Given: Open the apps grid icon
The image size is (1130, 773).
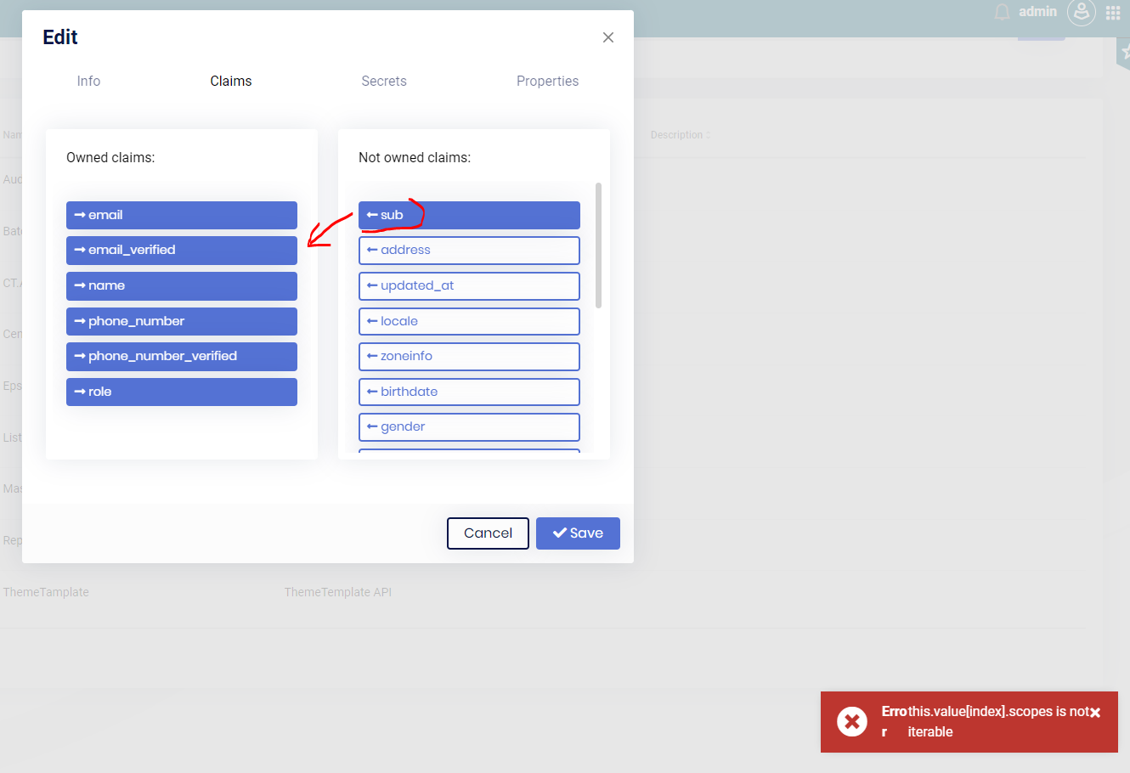Looking at the screenshot, I should coord(1113,13).
